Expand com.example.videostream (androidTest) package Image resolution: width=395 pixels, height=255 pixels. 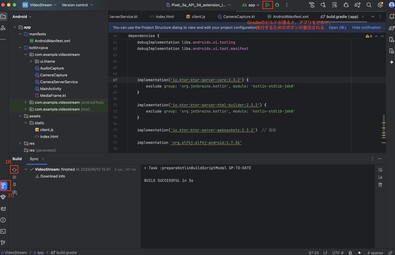[x=26, y=102]
